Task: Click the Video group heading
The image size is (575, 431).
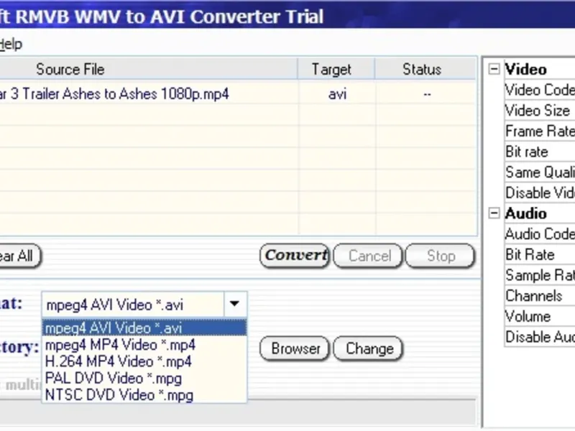Action: coord(526,69)
